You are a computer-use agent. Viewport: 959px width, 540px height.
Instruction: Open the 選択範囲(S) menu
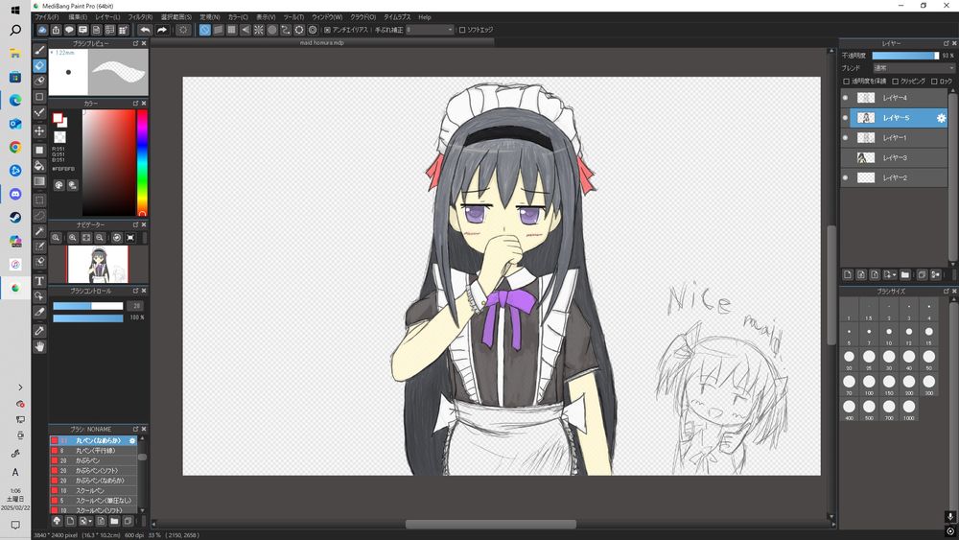click(x=176, y=17)
